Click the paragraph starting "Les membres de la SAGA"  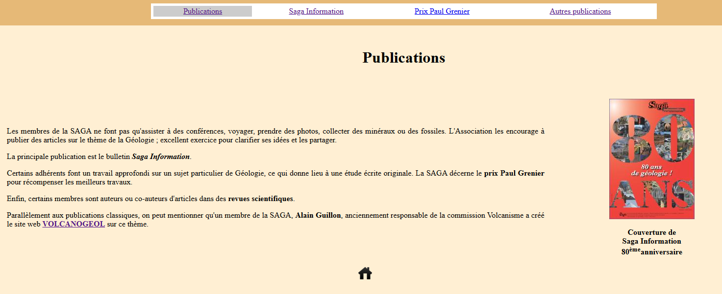pos(275,136)
